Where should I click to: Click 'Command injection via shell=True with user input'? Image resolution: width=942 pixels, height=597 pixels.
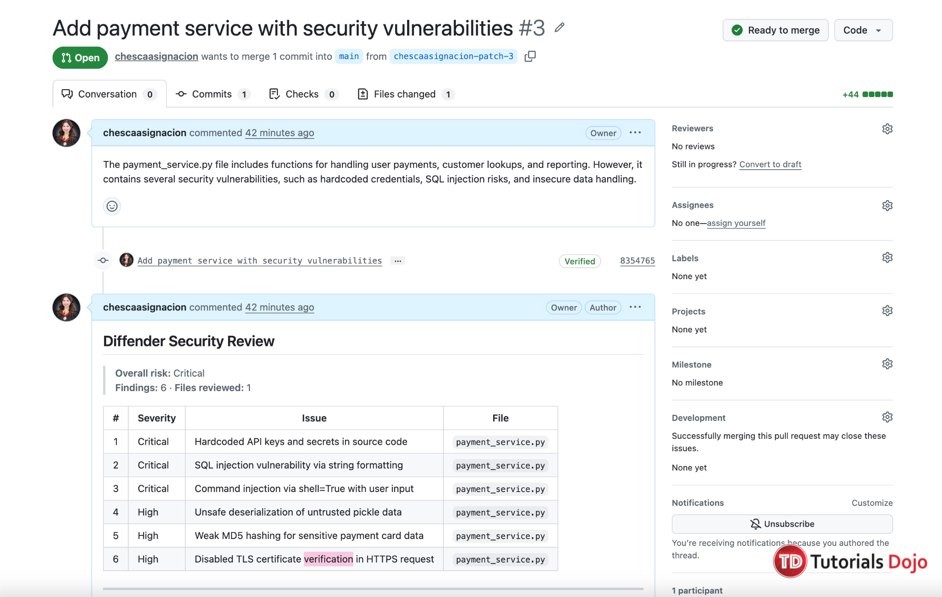click(304, 488)
